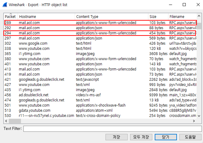This screenshot has width=203, height=143.
Task: Click the c88BR5g8jM8?v filename cell
Action: [x=183, y=111]
